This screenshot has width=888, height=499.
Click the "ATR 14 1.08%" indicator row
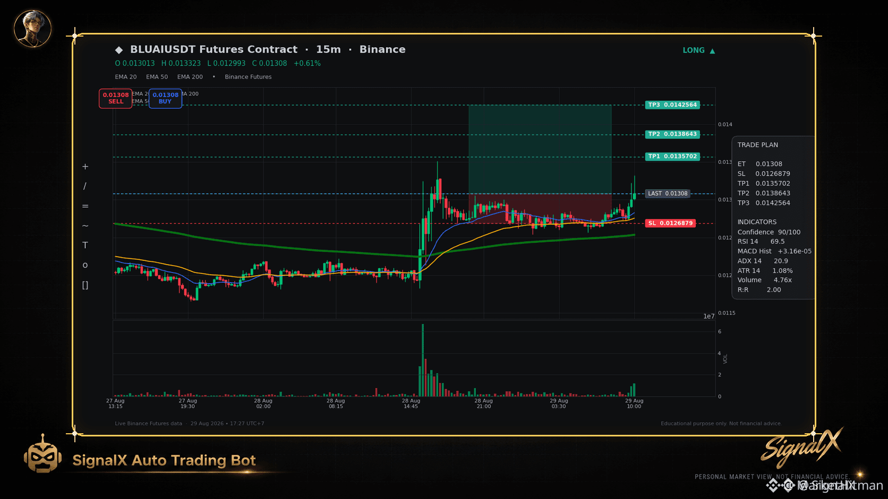[x=765, y=271]
